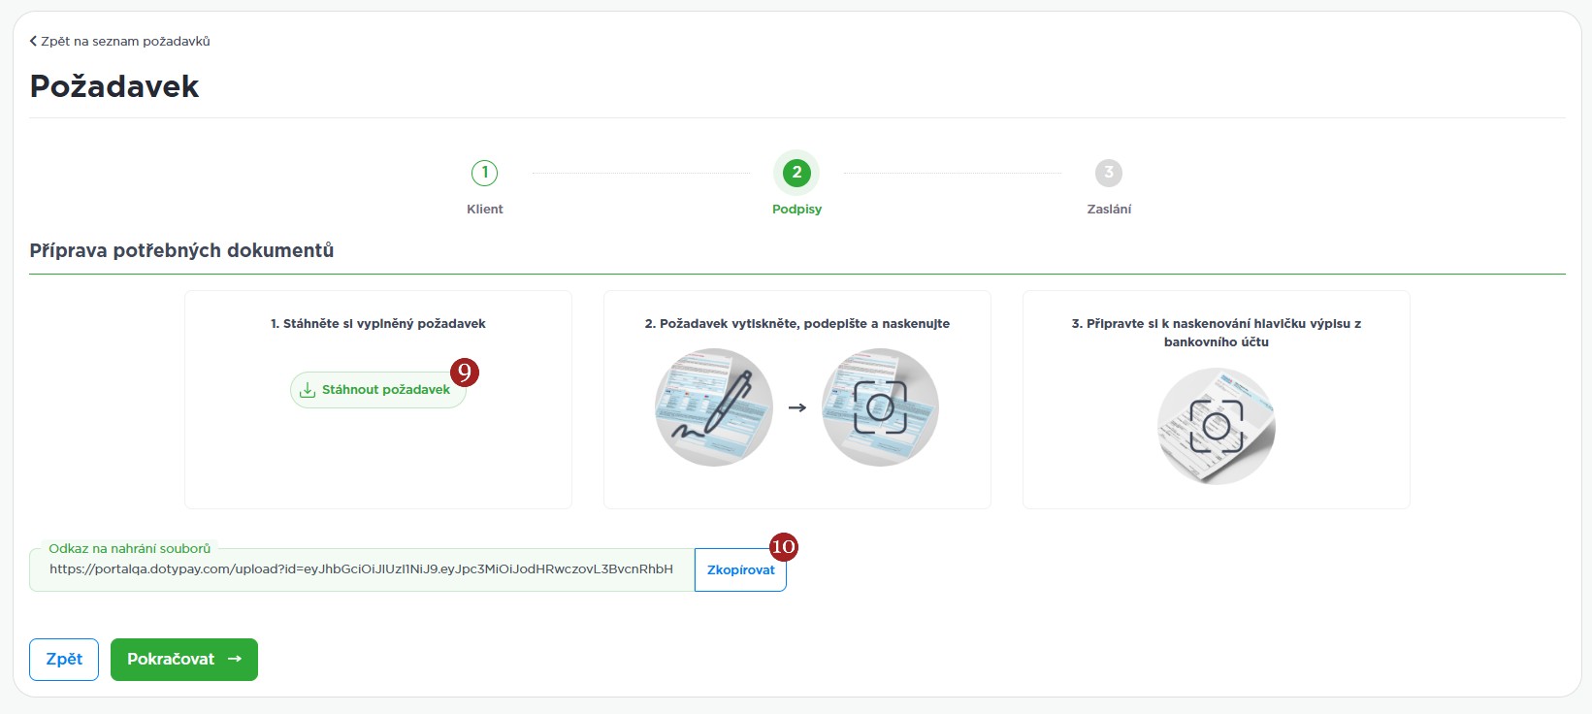Select the greyed step 3 circle
Viewport: 1592px width, 714px height.
click(1109, 173)
